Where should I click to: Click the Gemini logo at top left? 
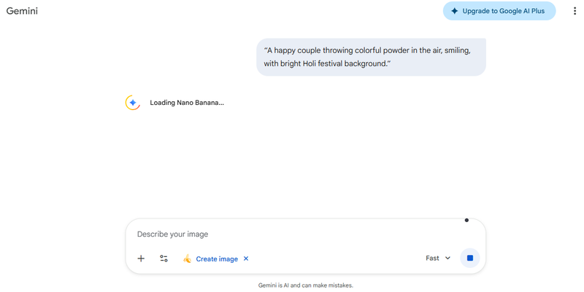click(x=22, y=11)
